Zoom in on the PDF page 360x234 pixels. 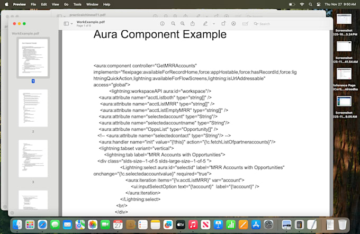tap(183, 24)
